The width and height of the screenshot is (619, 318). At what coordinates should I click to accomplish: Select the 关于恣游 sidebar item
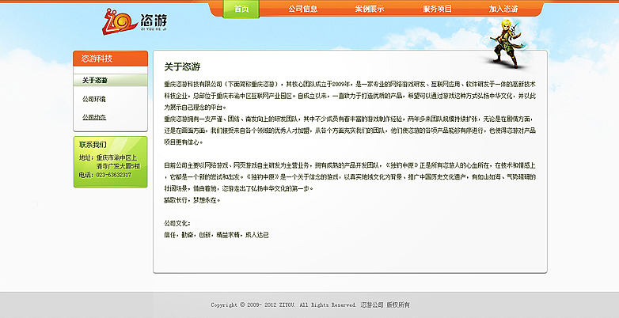point(111,81)
